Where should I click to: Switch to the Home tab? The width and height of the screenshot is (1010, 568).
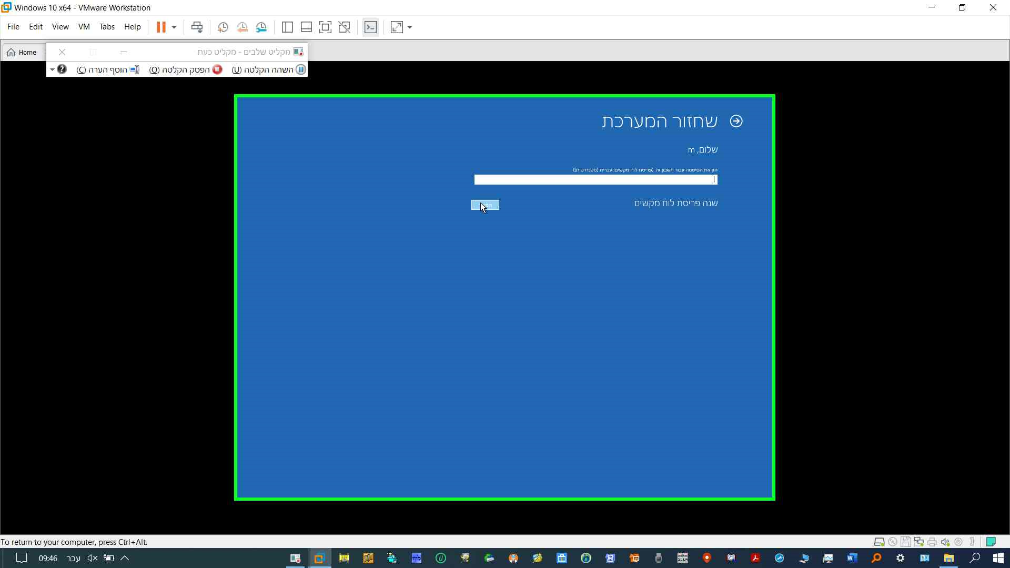click(x=22, y=52)
